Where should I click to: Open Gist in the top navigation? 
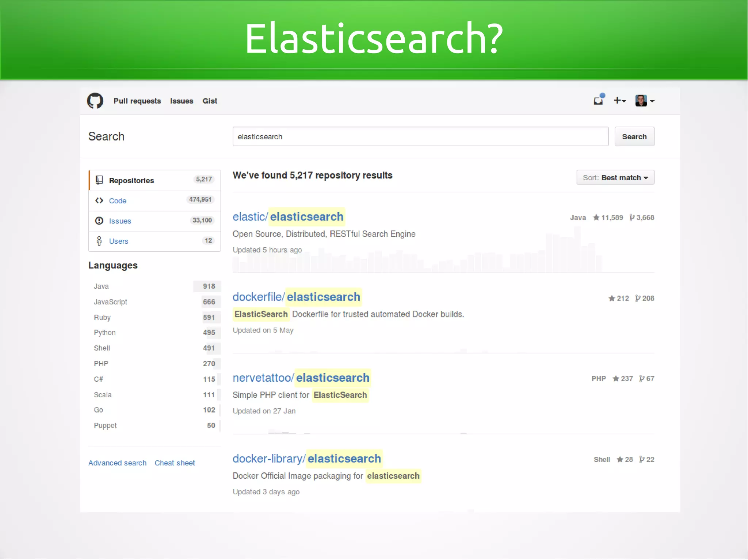pyautogui.click(x=210, y=101)
